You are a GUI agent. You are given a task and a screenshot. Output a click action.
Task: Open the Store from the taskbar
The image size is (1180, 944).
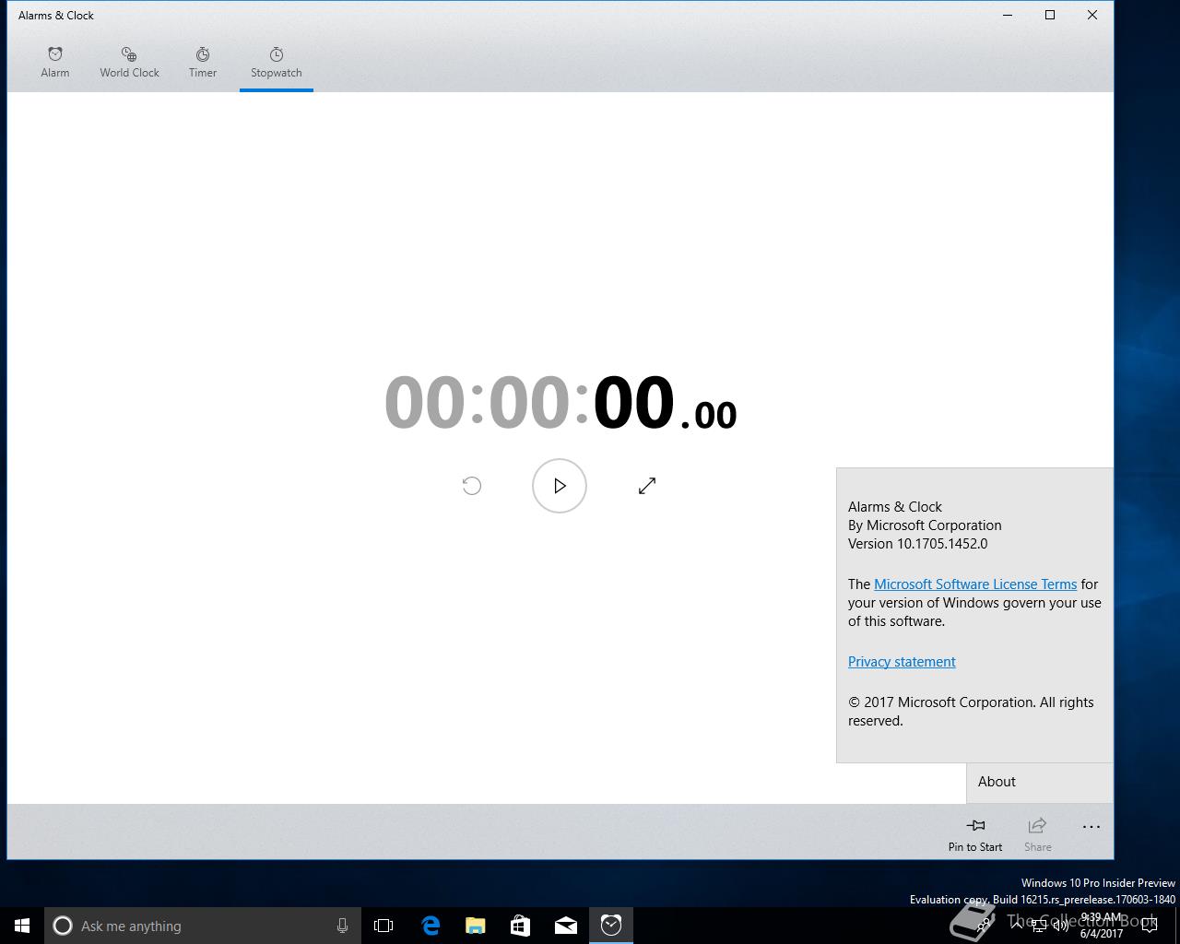coord(521,926)
